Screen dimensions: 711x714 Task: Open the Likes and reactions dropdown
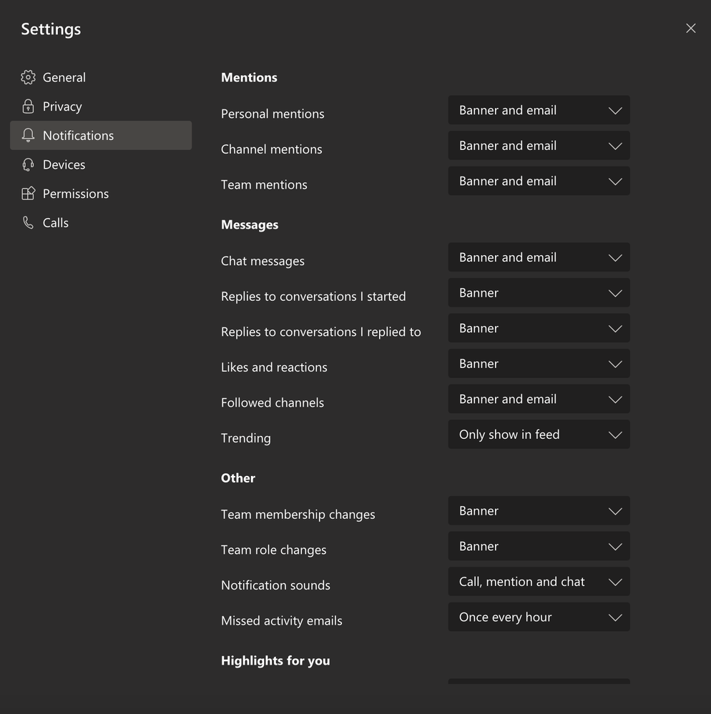(x=539, y=364)
